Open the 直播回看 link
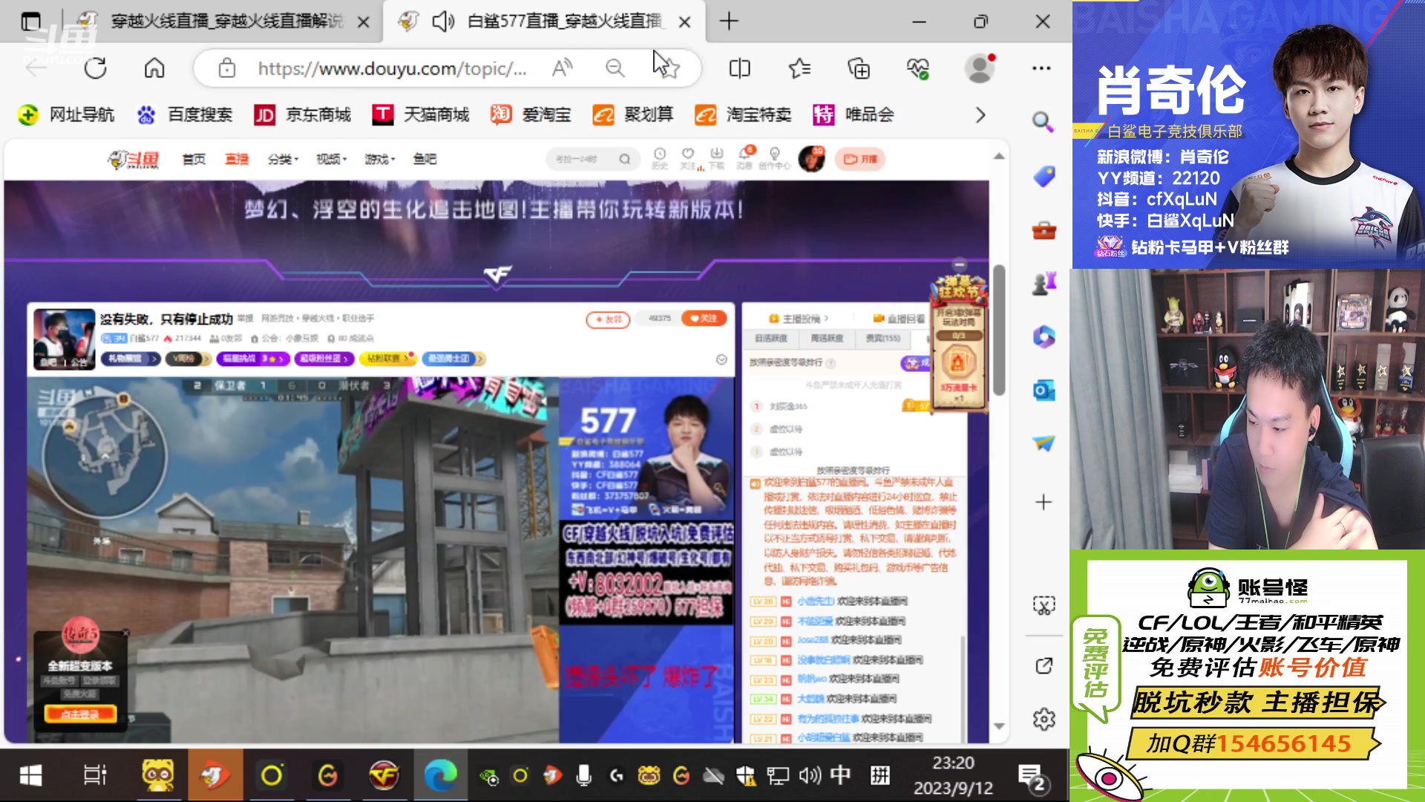 [x=900, y=319]
